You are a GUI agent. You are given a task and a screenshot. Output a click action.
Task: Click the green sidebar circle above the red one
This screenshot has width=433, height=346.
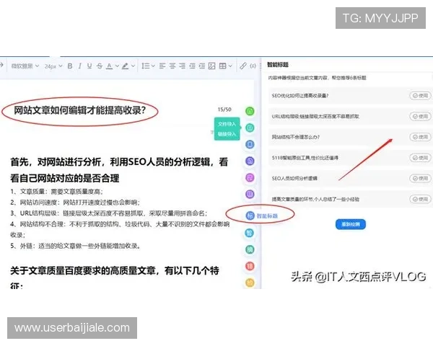tap(250, 249)
